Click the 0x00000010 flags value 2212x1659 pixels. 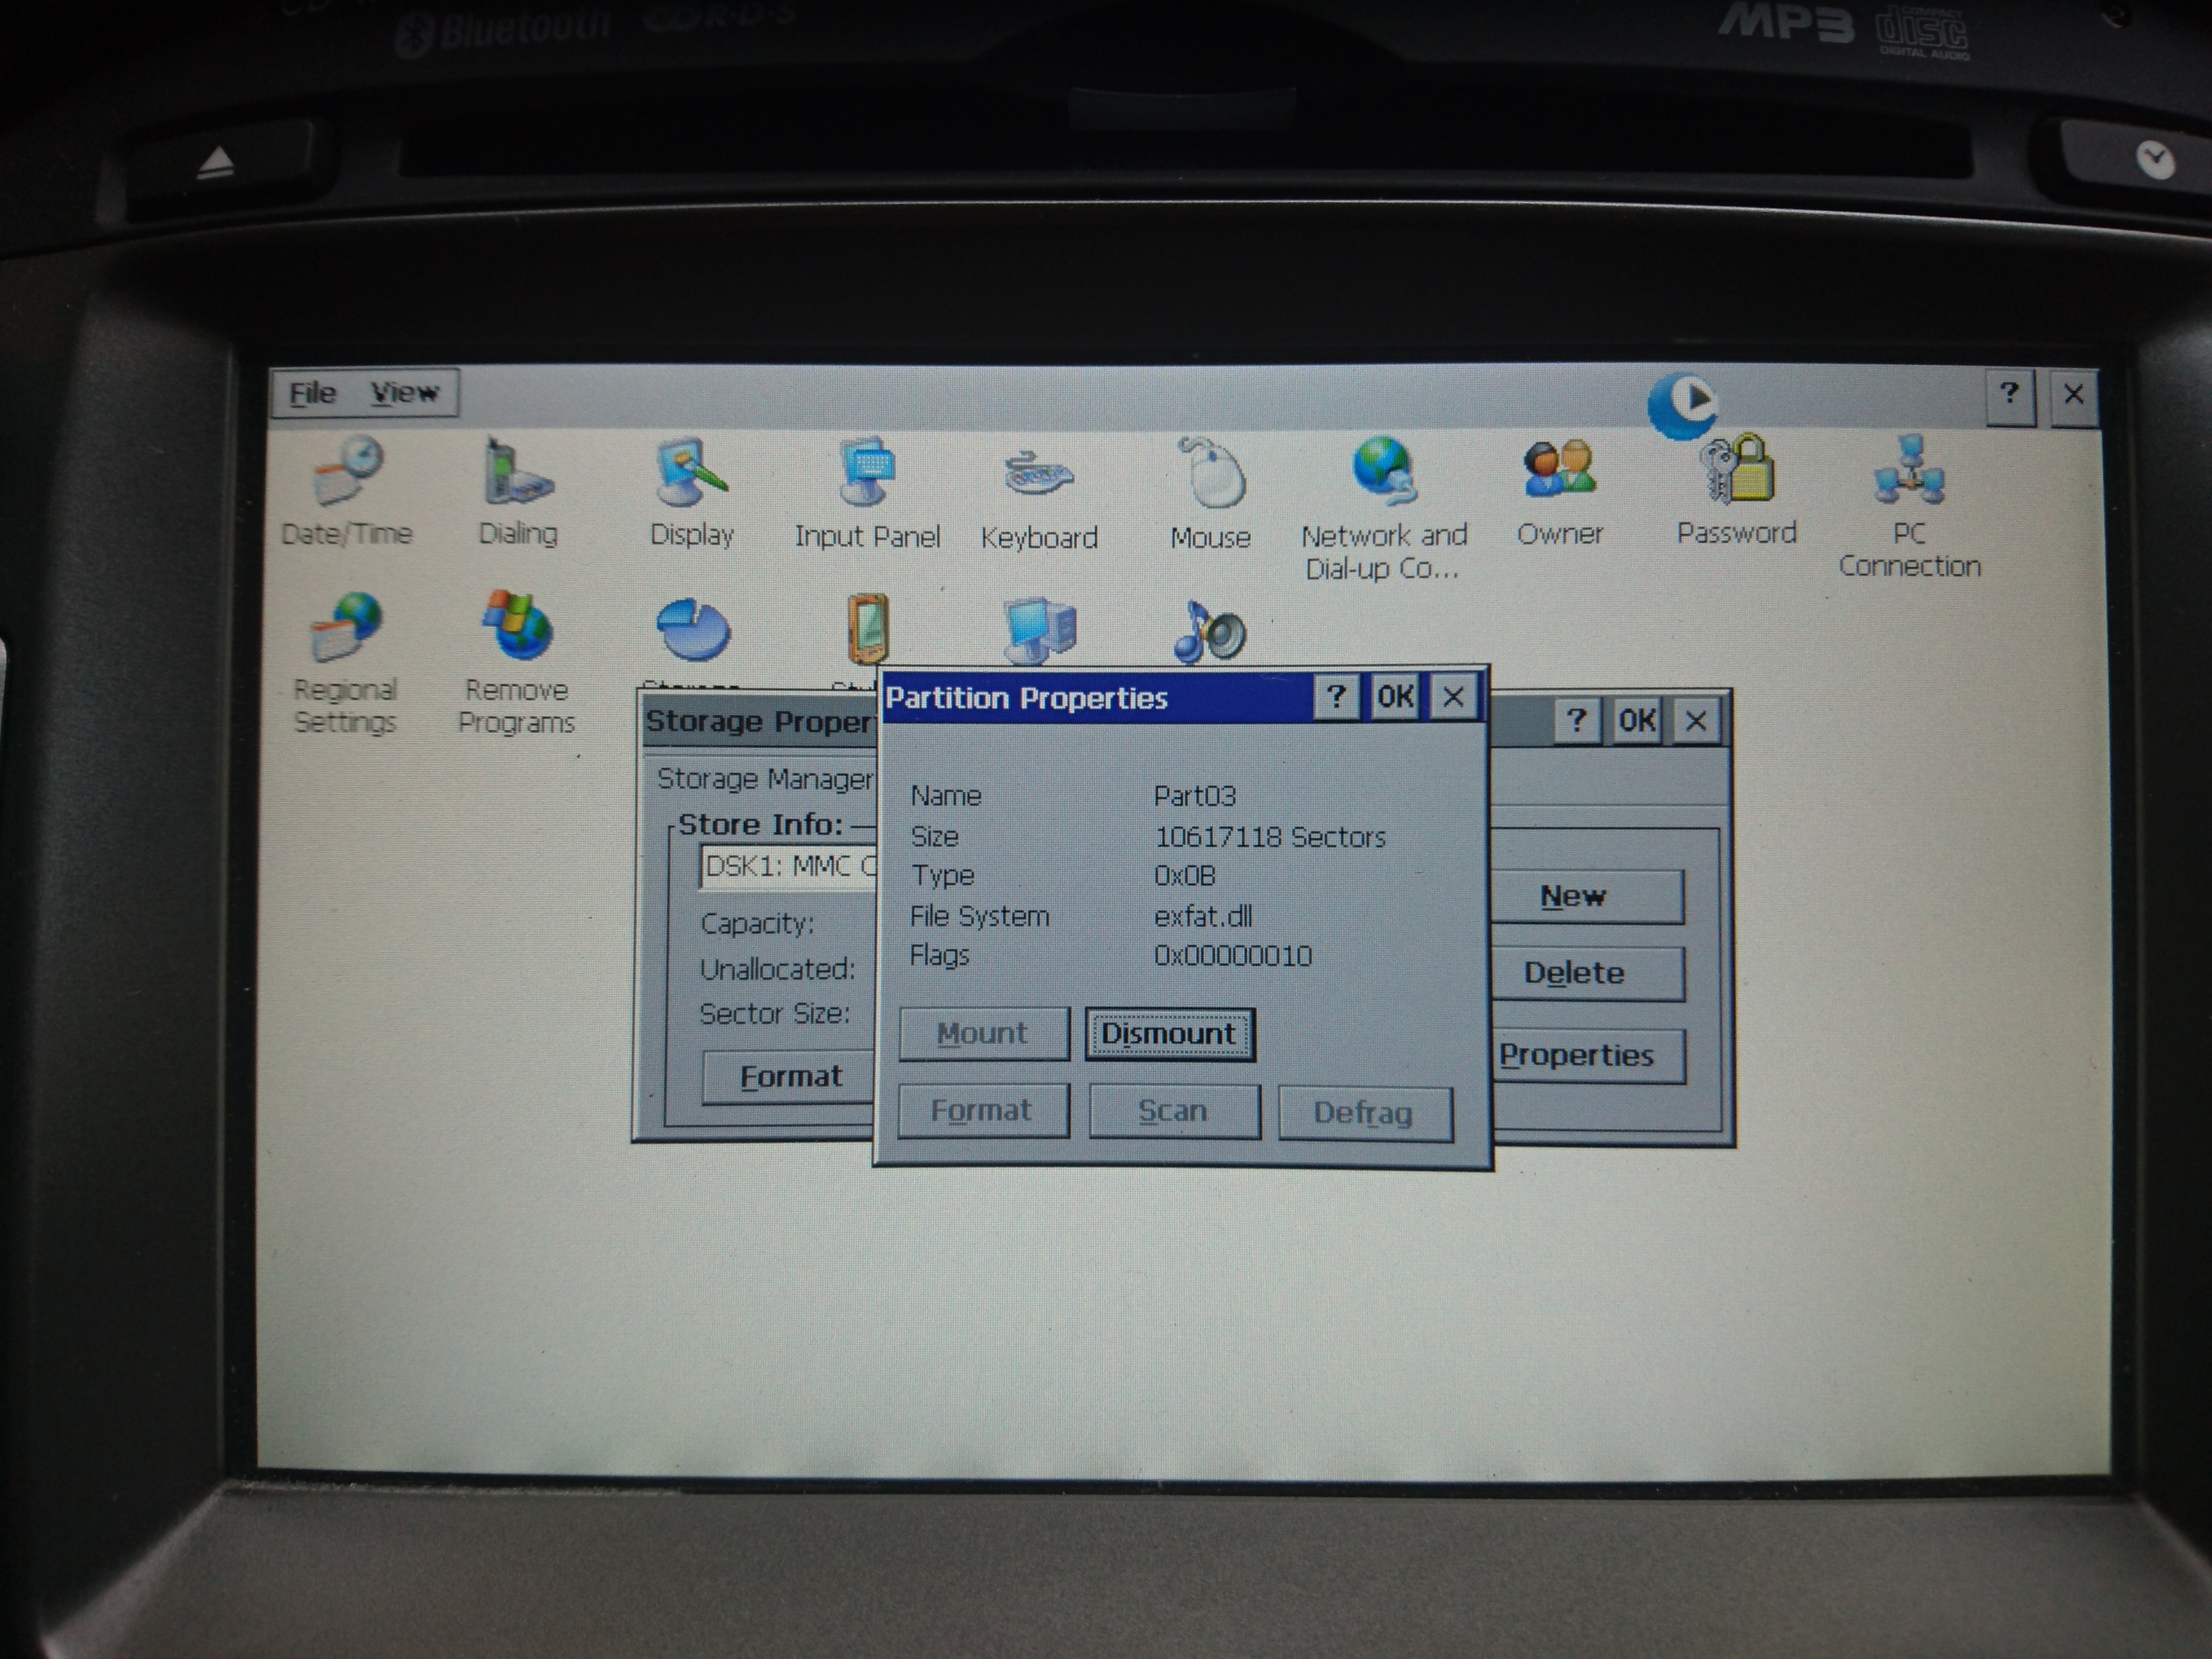click(1233, 957)
